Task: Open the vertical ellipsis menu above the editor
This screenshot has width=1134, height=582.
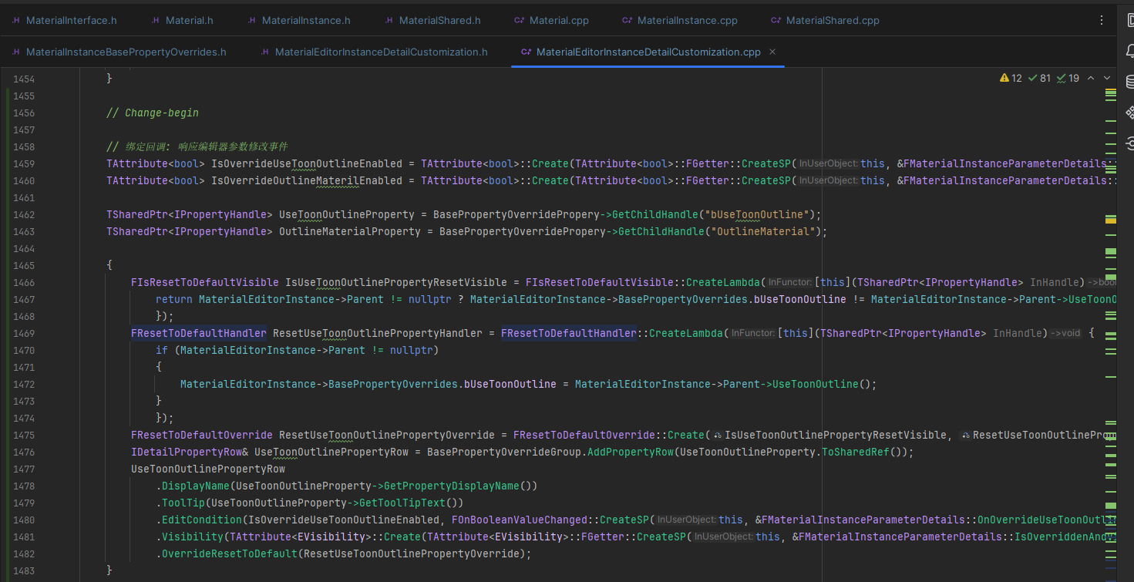Action: pos(1102,20)
